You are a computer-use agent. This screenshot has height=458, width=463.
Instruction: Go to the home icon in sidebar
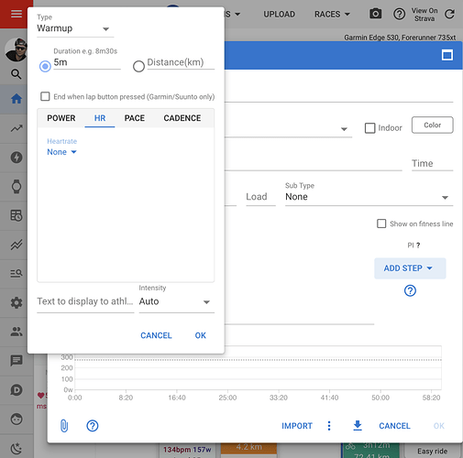coord(17,99)
